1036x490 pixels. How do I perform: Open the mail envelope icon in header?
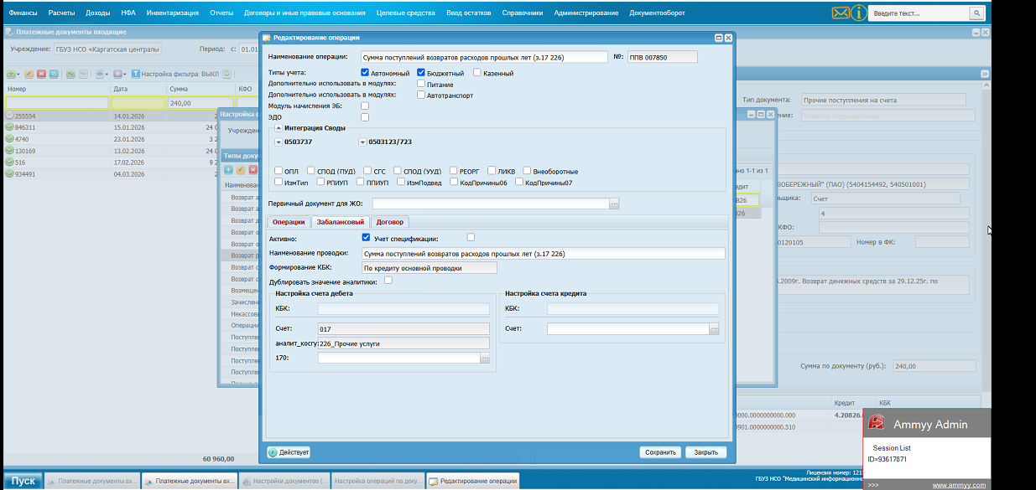[841, 13]
